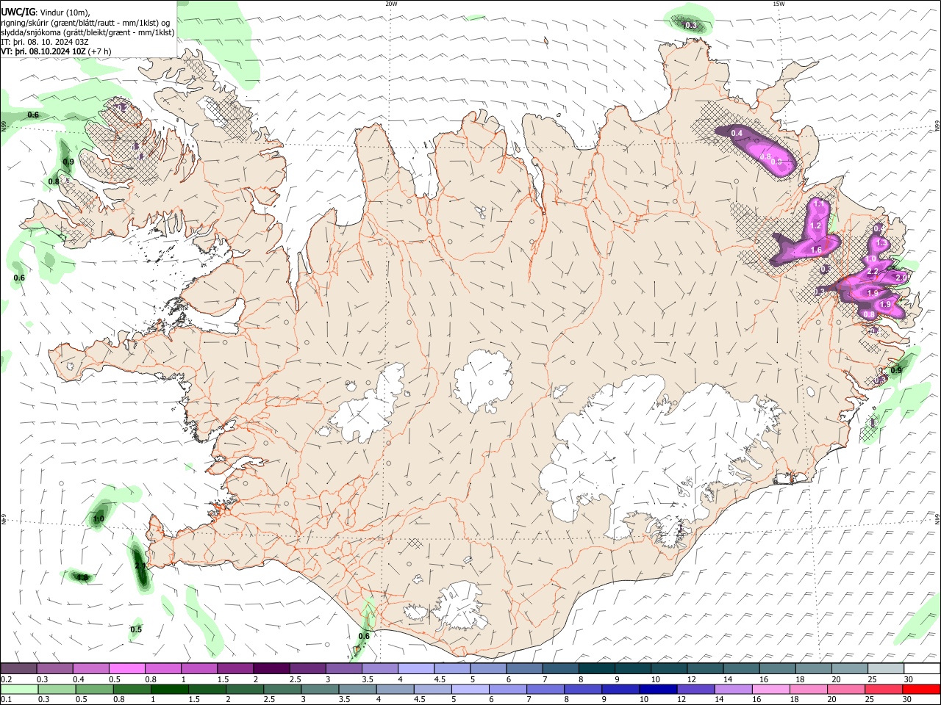Choose the green 0.5 swatch in the rain scale
The image size is (941, 705).
click(x=94, y=689)
